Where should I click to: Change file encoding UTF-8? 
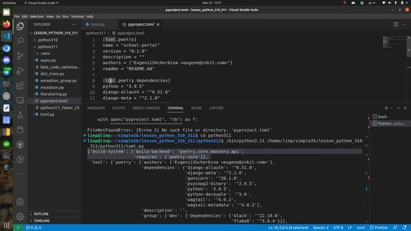(x=338, y=228)
